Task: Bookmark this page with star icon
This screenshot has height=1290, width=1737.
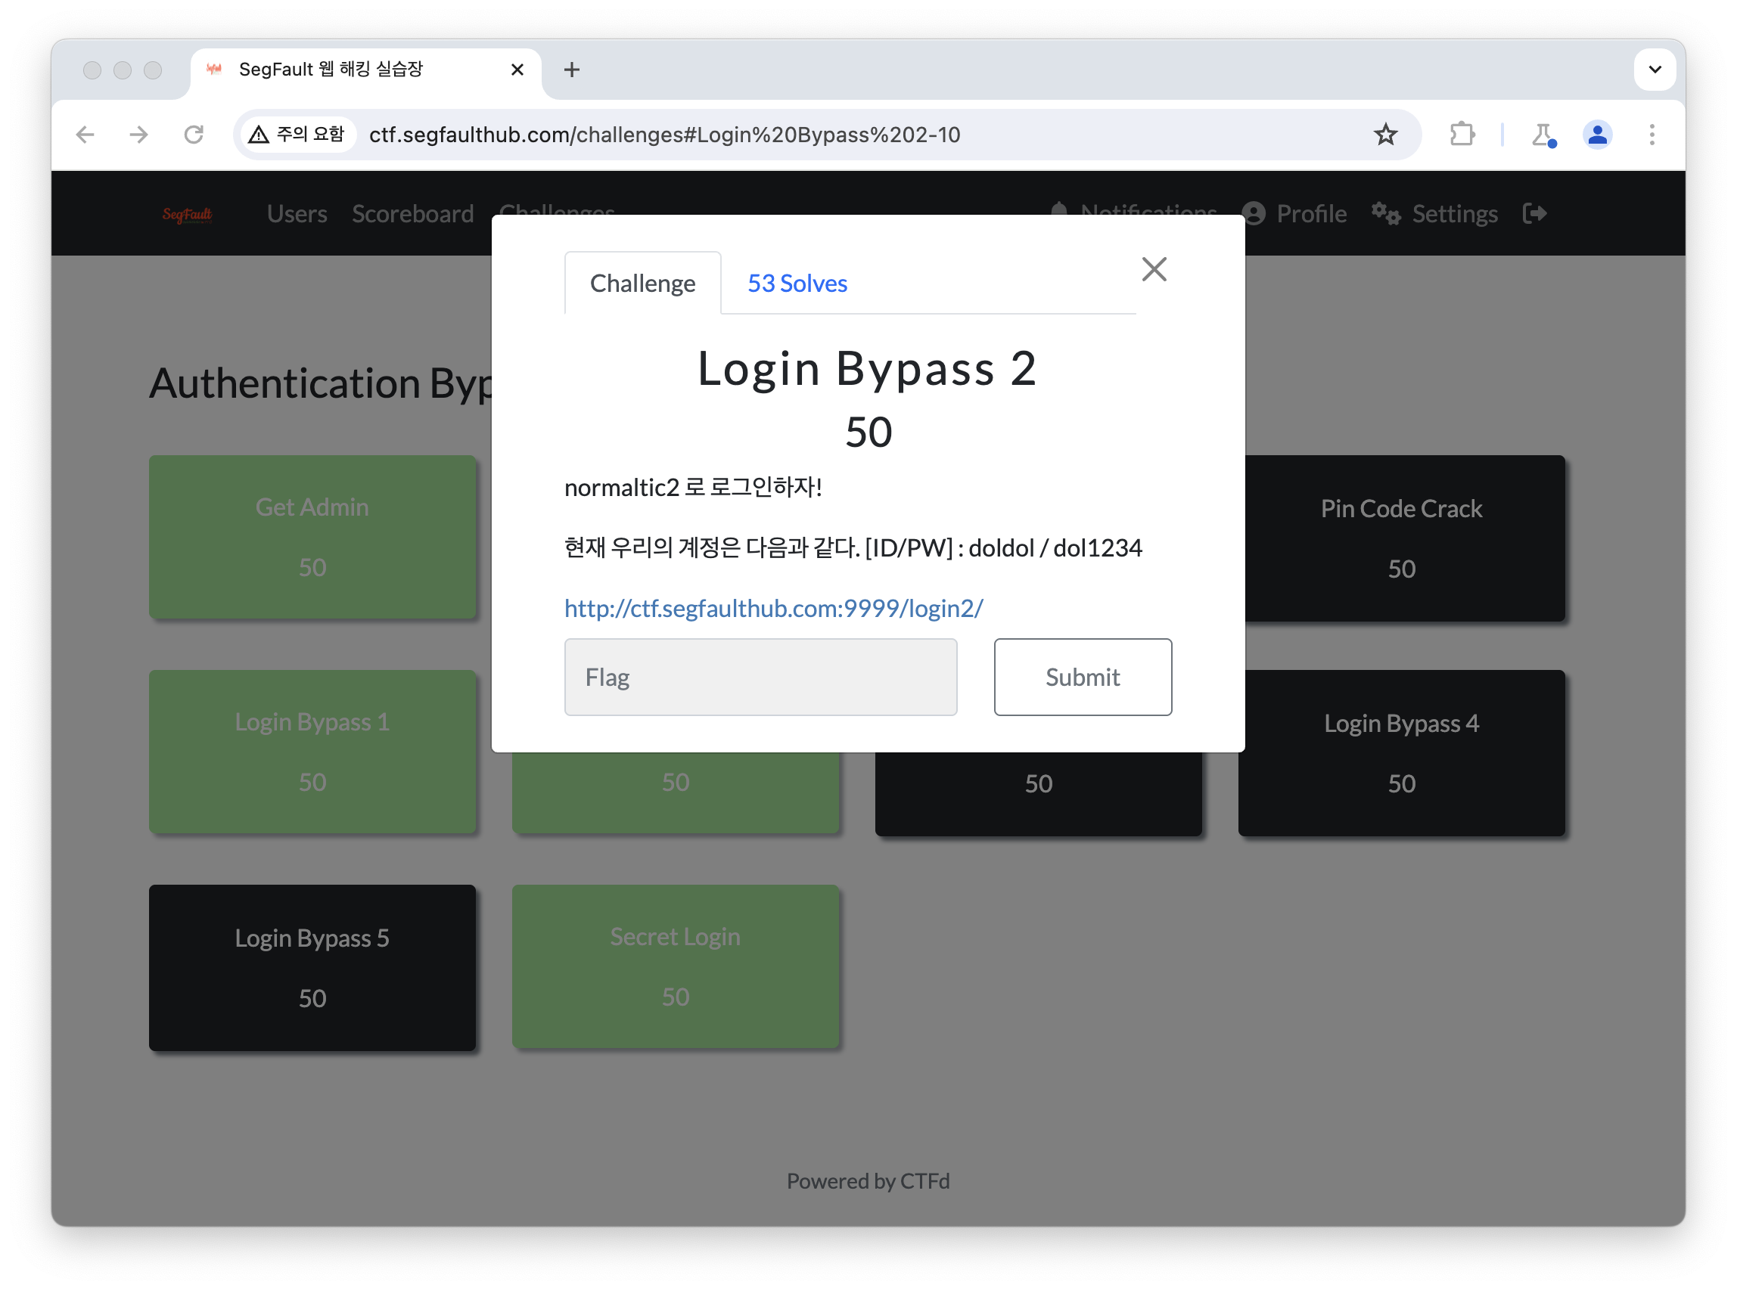Action: [1384, 135]
